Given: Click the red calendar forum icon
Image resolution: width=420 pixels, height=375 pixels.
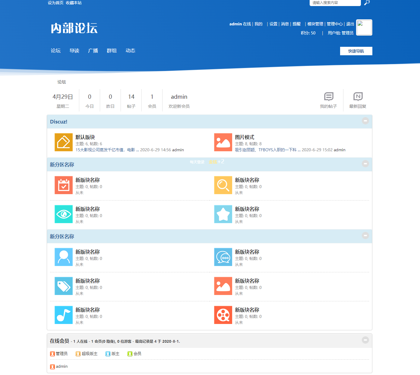Looking at the screenshot, I should tap(64, 185).
